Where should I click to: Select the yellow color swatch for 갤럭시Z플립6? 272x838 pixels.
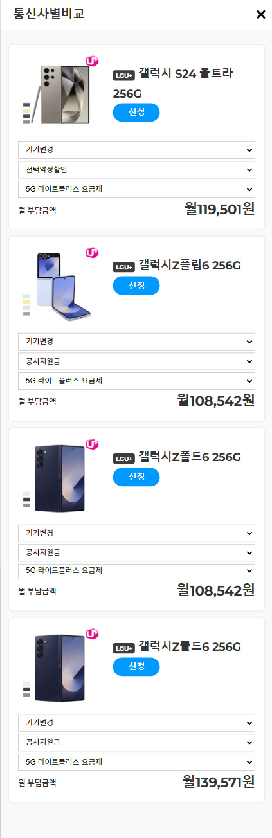pos(26,302)
